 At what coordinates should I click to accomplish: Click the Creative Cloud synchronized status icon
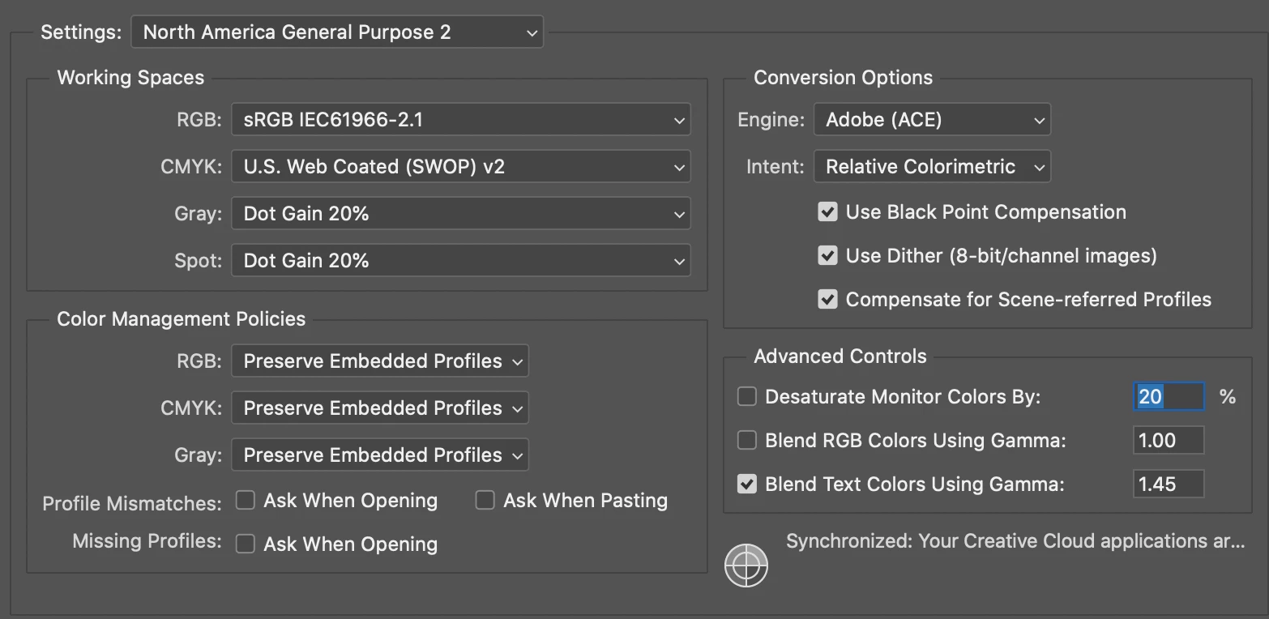tap(746, 565)
